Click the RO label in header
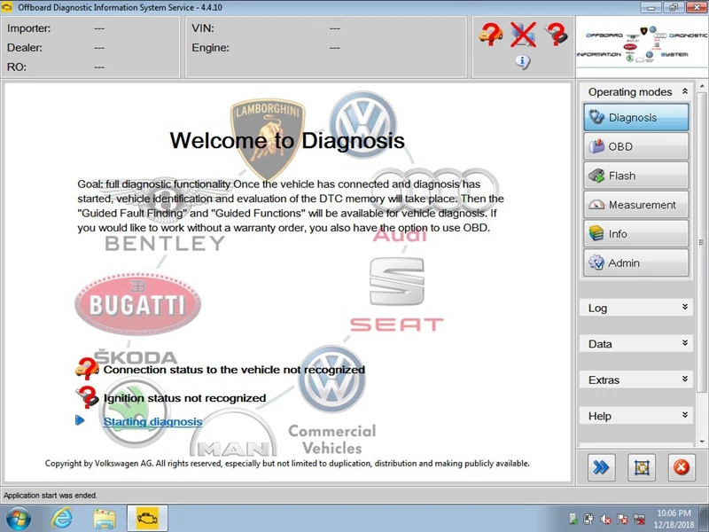The image size is (709, 532). (17, 67)
